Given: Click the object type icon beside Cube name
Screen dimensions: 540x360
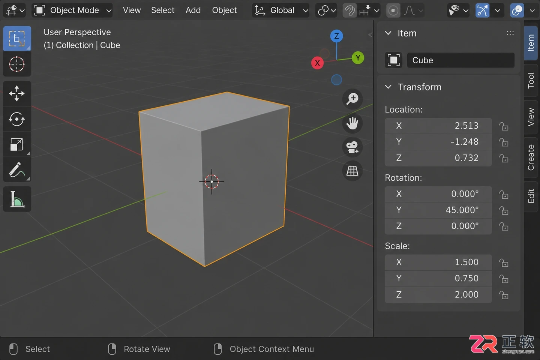Looking at the screenshot, I should (394, 60).
